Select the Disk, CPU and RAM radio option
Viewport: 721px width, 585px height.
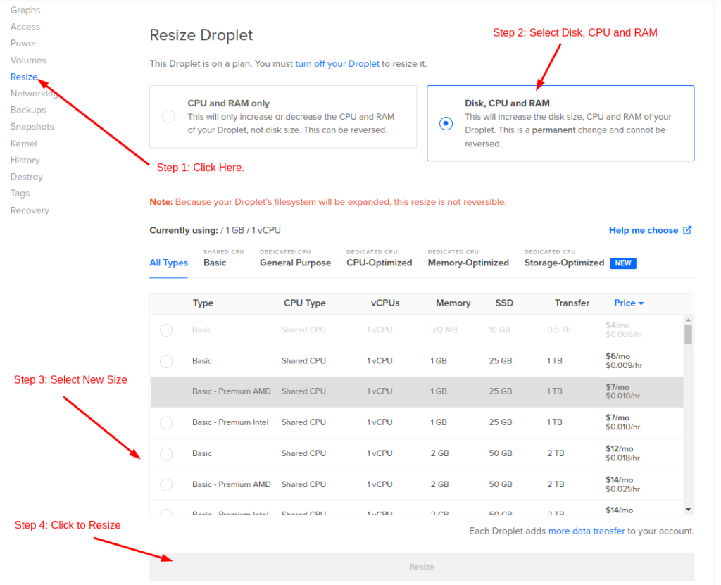coord(446,123)
